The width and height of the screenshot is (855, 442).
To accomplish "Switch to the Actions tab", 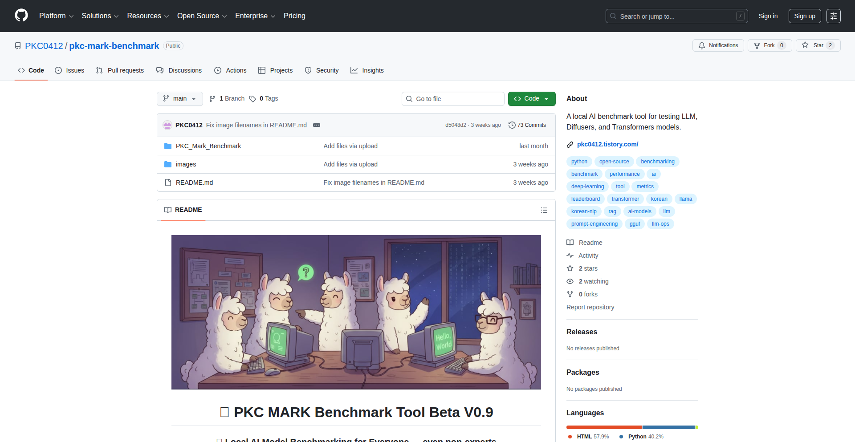I will pos(230,70).
